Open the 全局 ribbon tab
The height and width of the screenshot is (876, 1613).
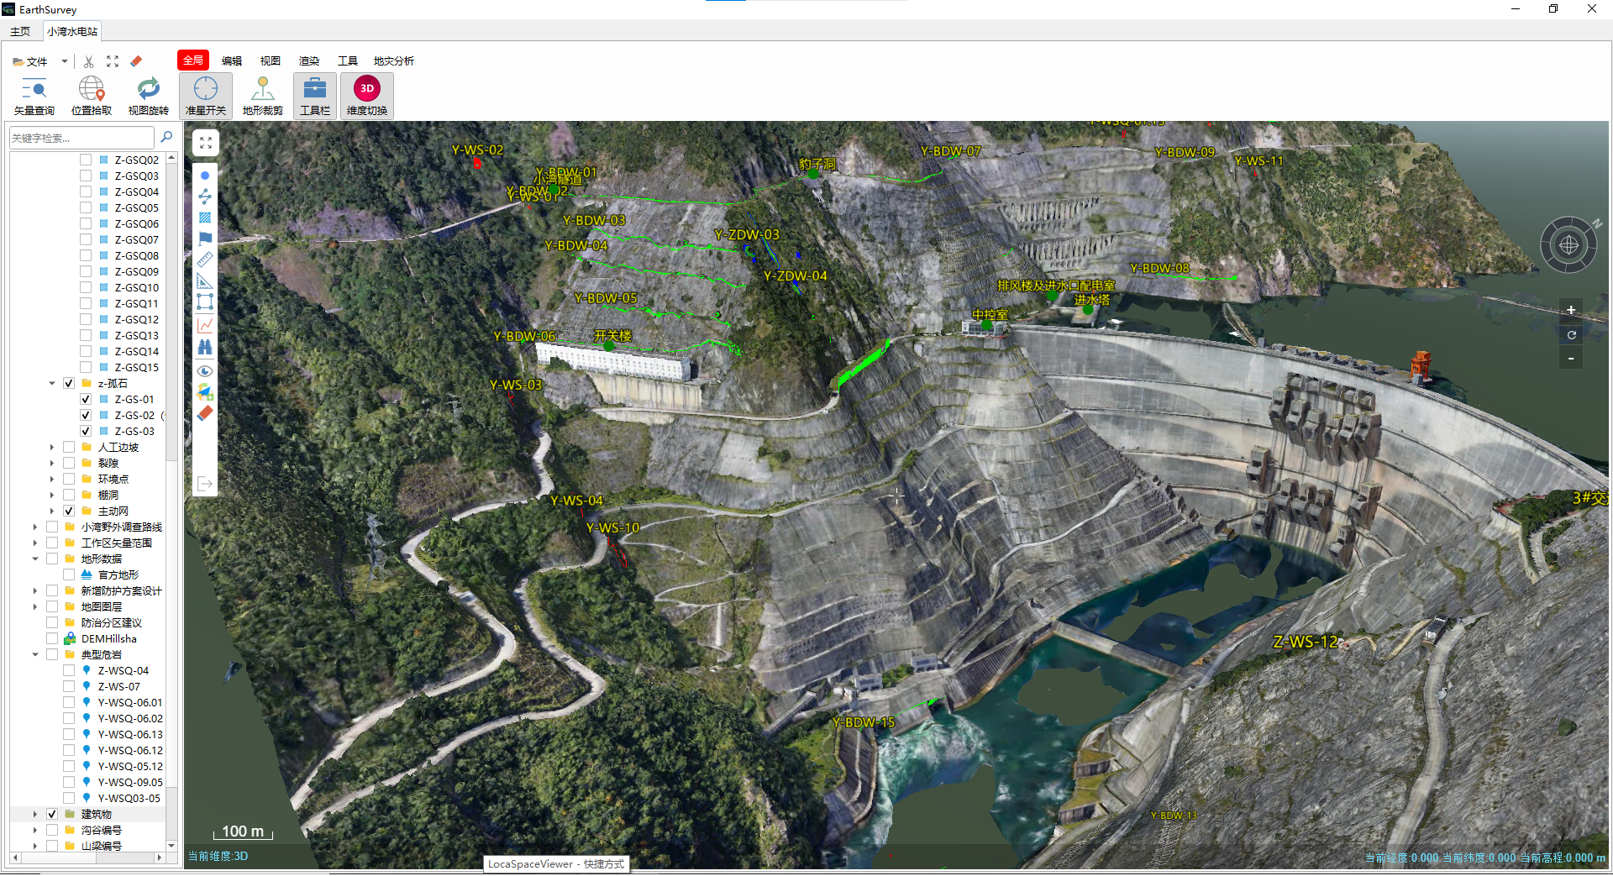click(x=193, y=60)
